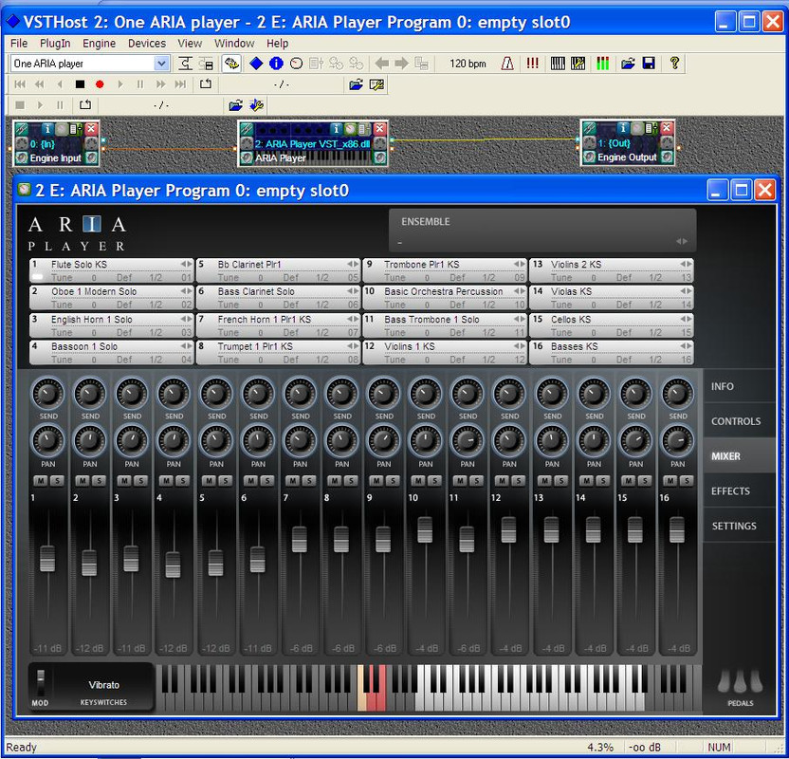The height and width of the screenshot is (759, 789).
Task: Open the One ARIA player bank dropdown
Action: tap(161, 64)
